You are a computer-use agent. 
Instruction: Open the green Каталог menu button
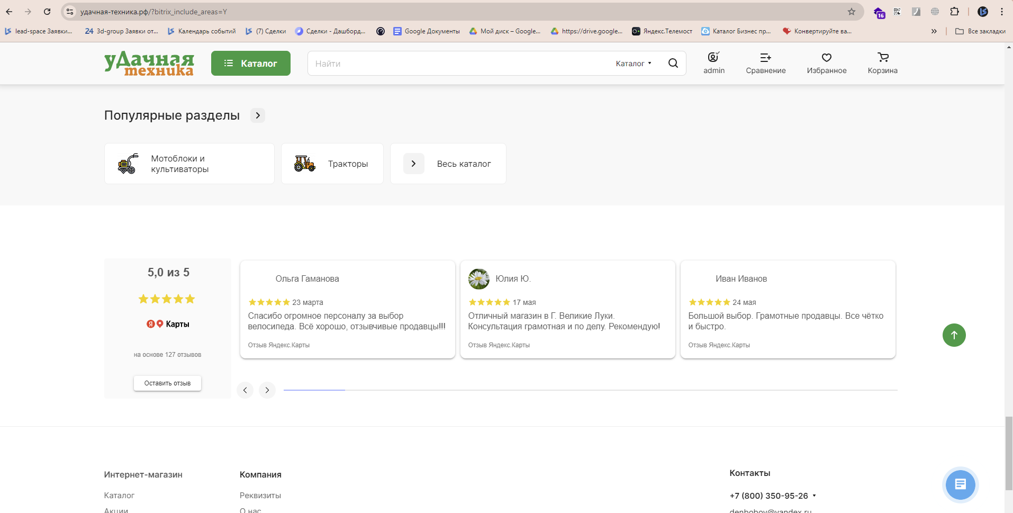click(250, 64)
